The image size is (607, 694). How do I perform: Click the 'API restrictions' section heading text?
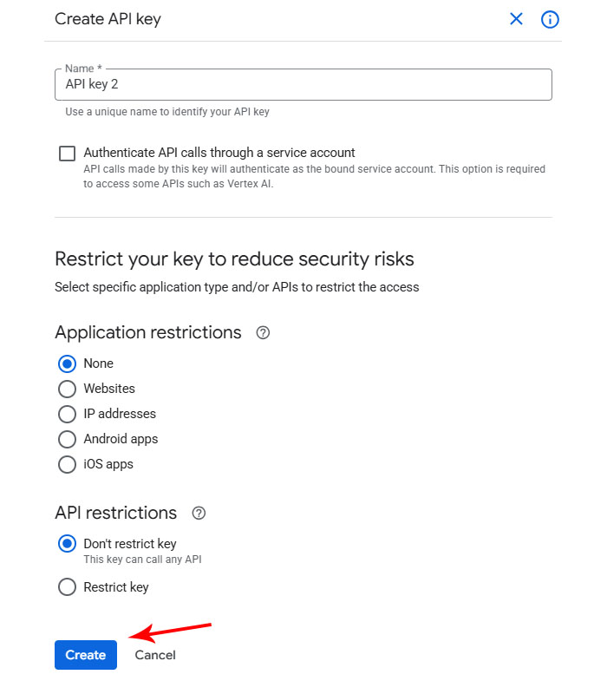pyautogui.click(x=115, y=514)
